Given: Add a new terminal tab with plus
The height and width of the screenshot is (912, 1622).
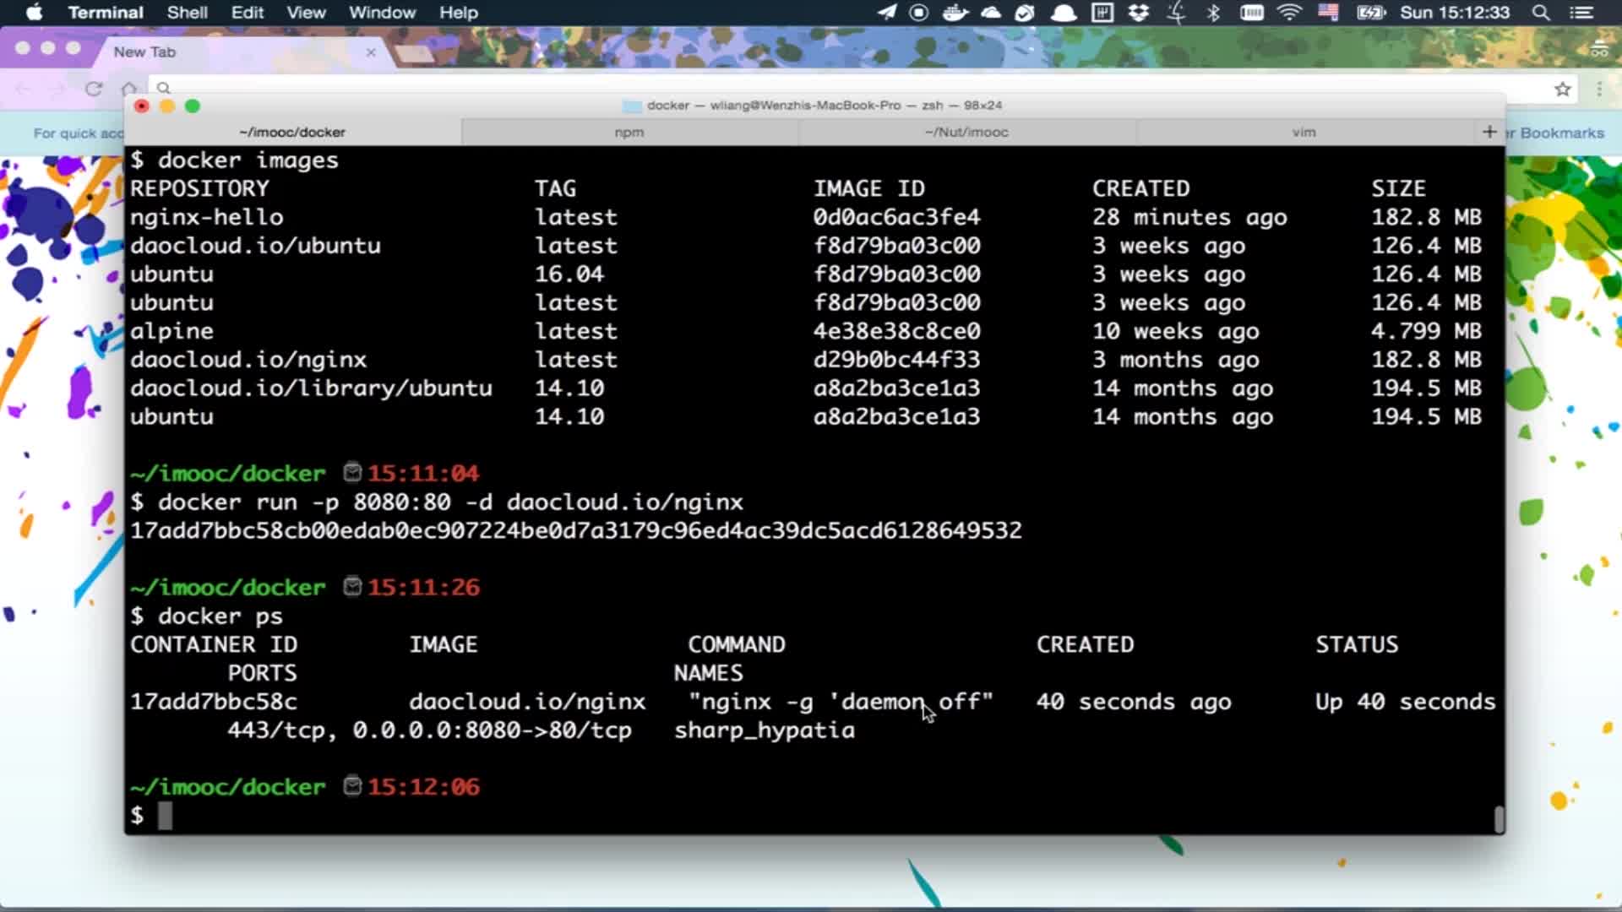Looking at the screenshot, I should coord(1489,132).
